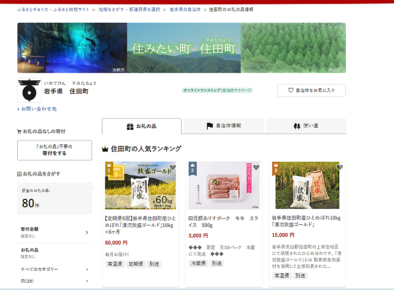Click the Sumita town crest emblem

(30, 91)
